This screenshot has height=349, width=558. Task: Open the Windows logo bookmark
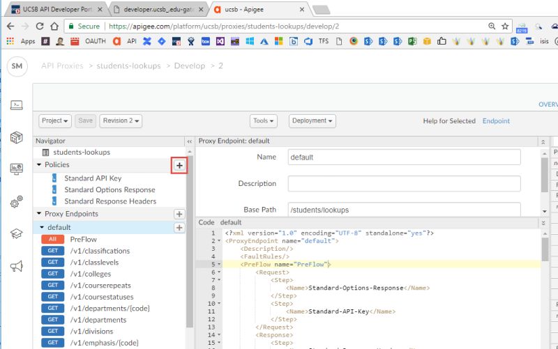point(250,41)
